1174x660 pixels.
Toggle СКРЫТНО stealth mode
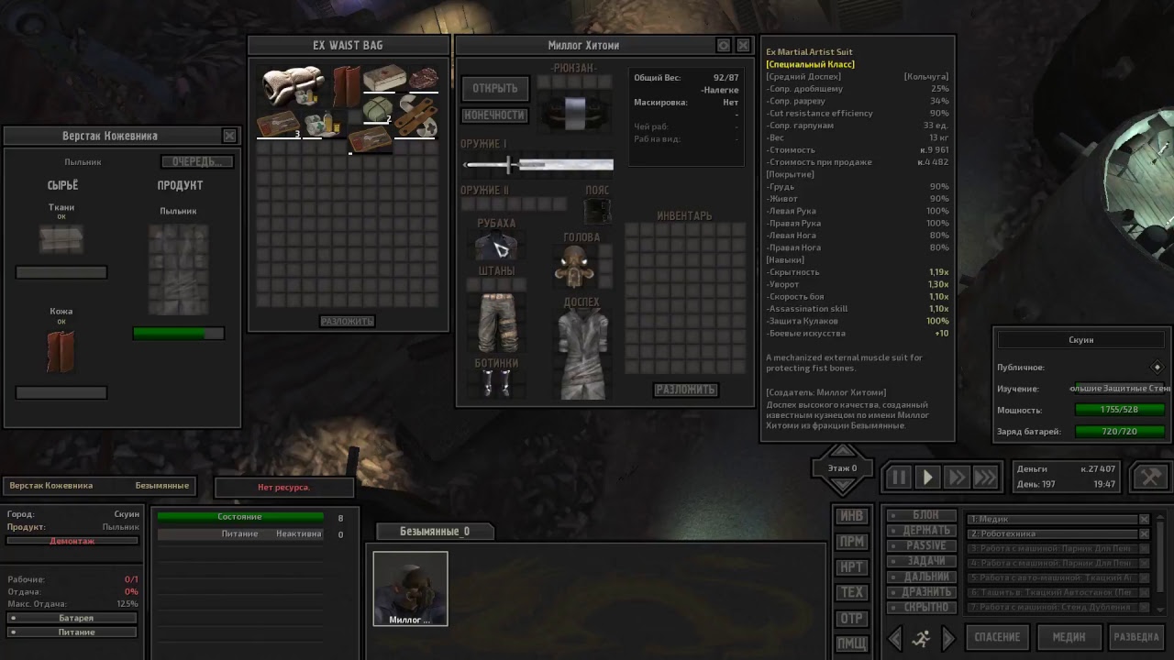(x=924, y=607)
